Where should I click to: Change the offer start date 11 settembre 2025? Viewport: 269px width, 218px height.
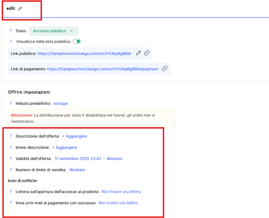78,159
